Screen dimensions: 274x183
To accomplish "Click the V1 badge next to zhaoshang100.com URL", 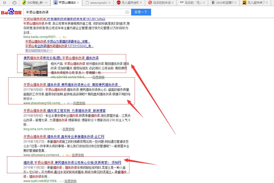I will tap(69, 103).
